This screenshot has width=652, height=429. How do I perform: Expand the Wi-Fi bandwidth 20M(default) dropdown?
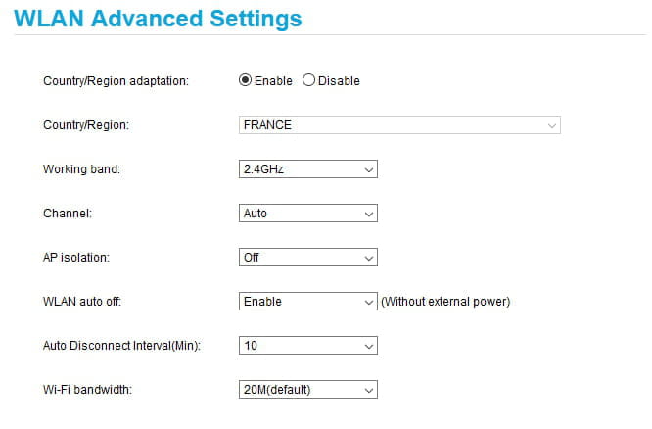[308, 390]
